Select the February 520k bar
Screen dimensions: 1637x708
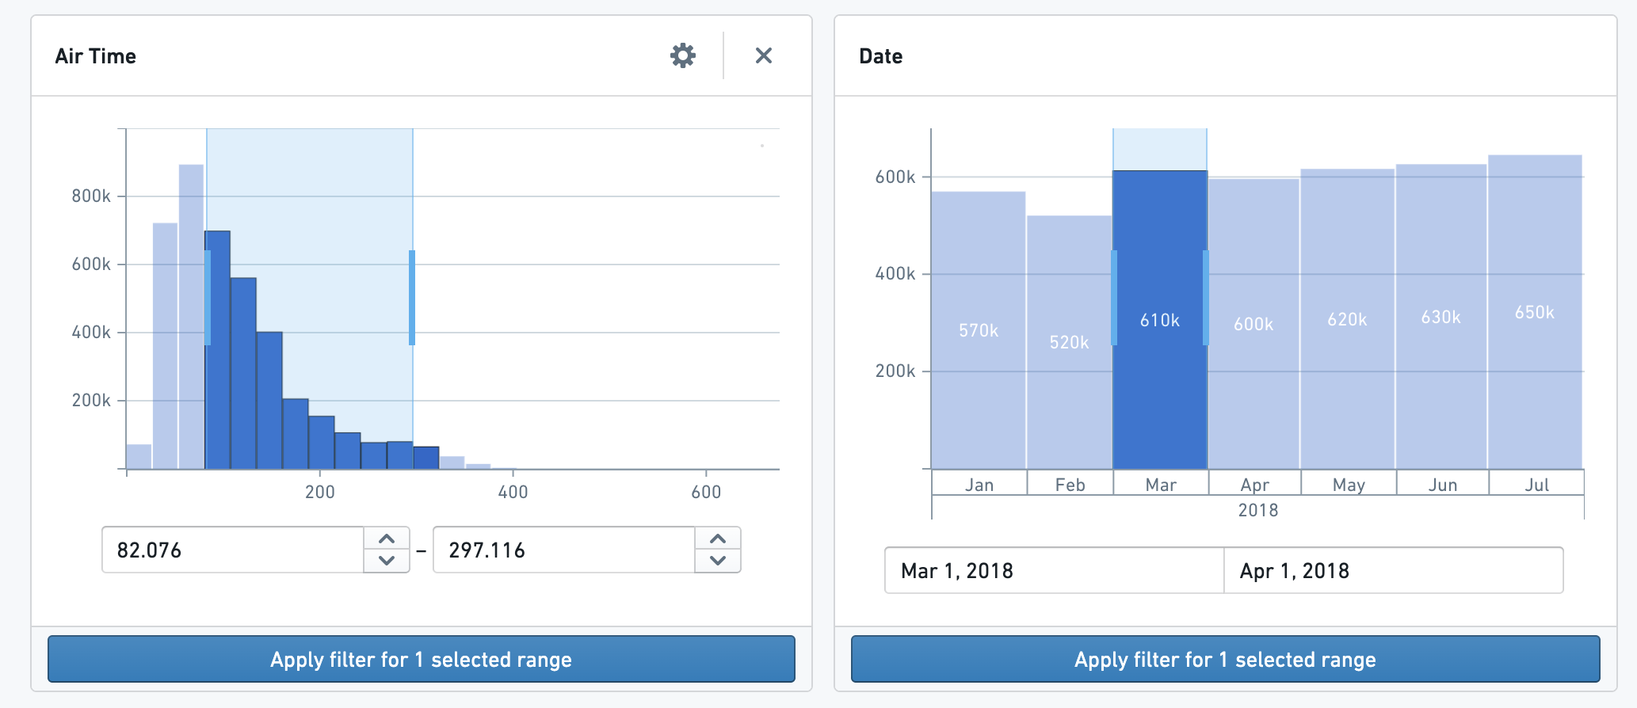pos(1070,342)
